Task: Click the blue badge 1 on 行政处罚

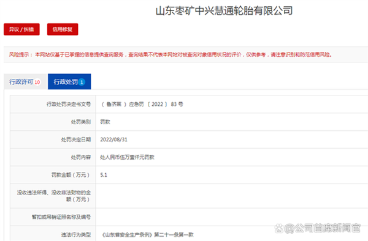Action: [82, 82]
